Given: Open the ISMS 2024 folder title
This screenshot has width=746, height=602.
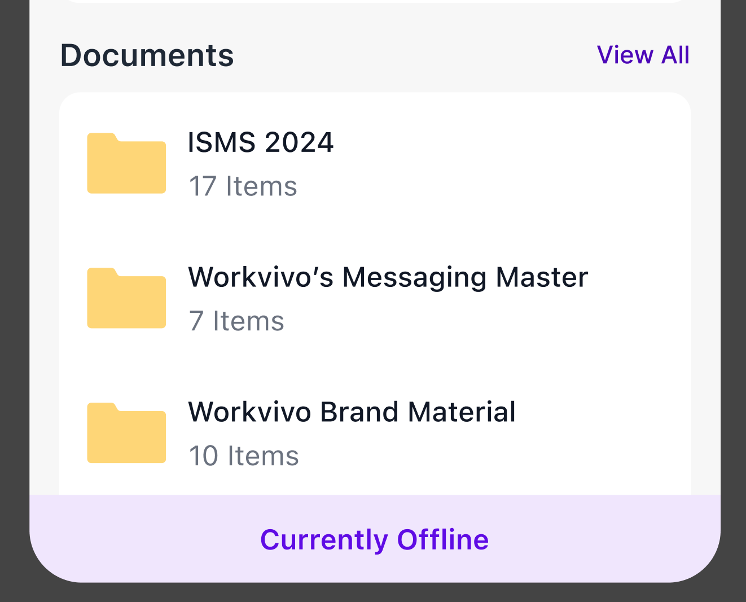Looking at the screenshot, I should pos(261,142).
